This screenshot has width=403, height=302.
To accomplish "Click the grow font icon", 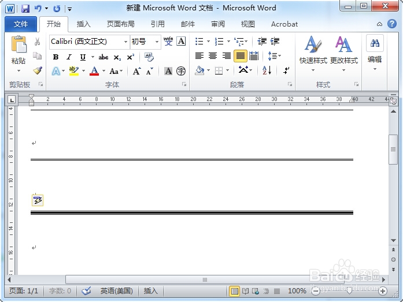I will point(136,71).
